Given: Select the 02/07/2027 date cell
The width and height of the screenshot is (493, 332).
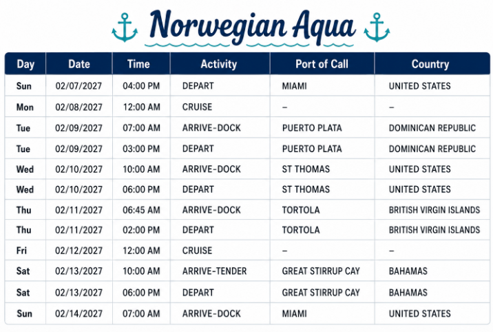Looking at the screenshot, I should 78,86.
